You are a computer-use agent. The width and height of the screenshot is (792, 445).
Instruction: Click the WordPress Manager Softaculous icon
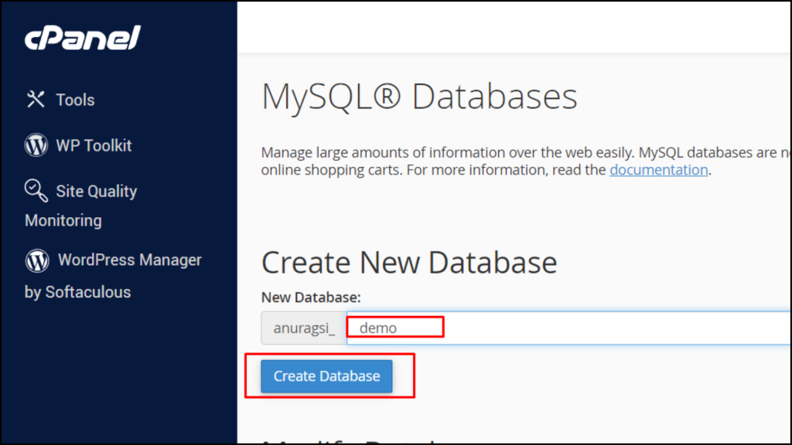coord(36,260)
